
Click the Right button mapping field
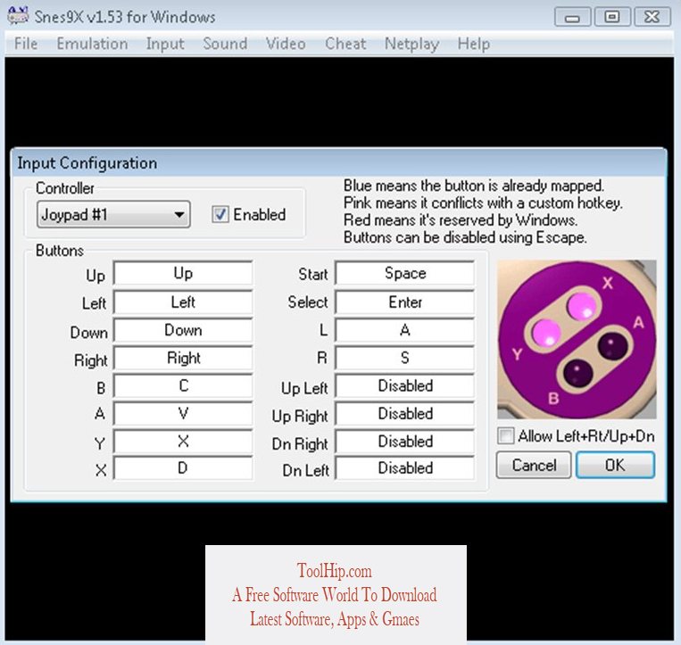183,358
